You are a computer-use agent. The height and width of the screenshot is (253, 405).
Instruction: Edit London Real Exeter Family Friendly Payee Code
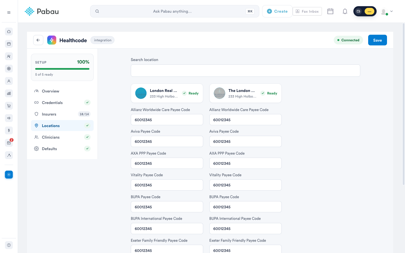click(x=167, y=249)
